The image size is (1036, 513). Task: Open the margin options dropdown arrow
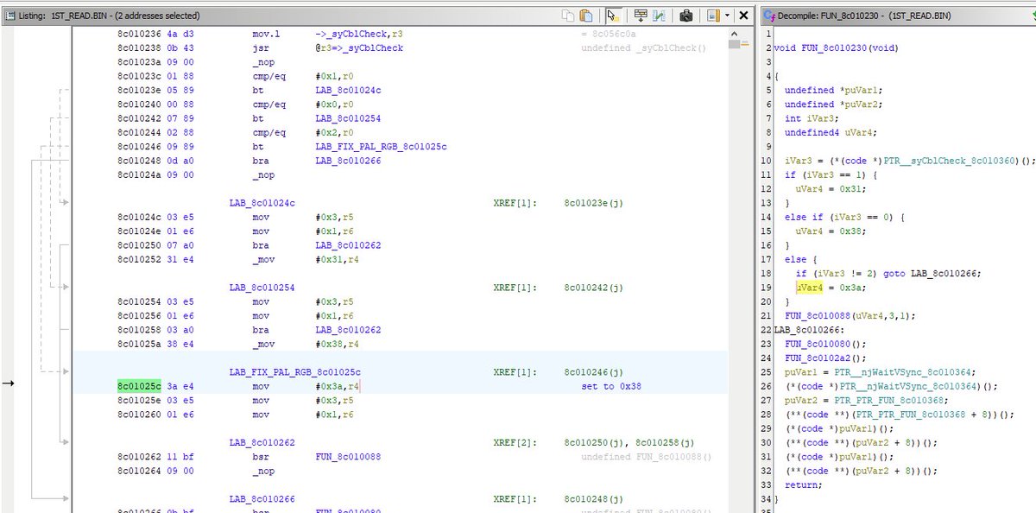pos(727,16)
